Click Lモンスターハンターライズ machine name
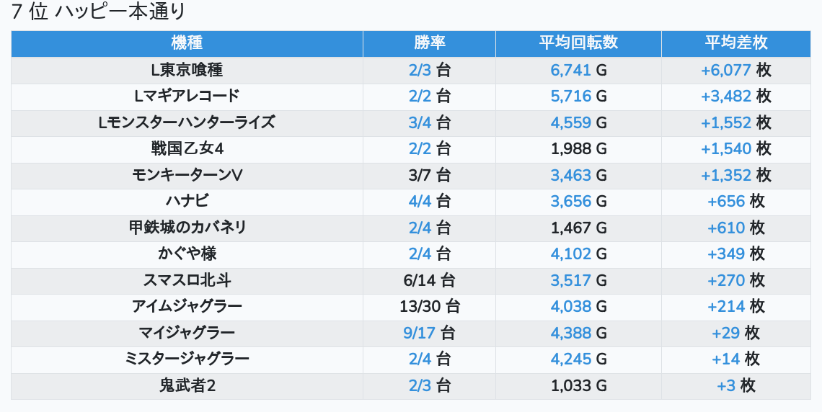 pyautogui.click(x=187, y=122)
